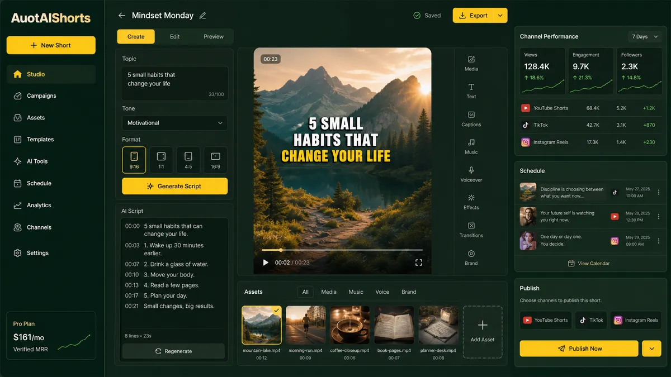Open the 7 Days range dropdown
The width and height of the screenshot is (671, 377).
pos(644,36)
